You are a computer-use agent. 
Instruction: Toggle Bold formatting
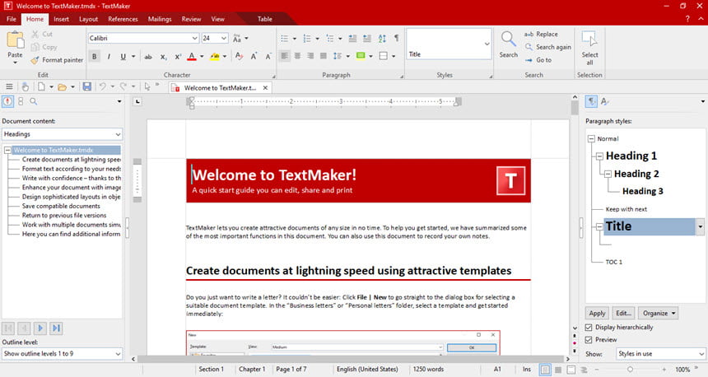pos(95,57)
